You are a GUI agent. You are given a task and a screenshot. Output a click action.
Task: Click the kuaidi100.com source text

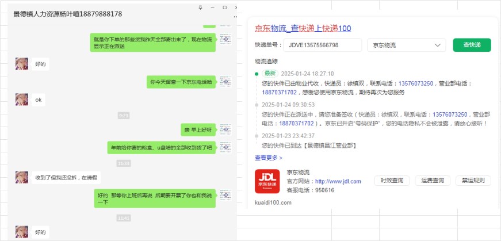pos(273,202)
